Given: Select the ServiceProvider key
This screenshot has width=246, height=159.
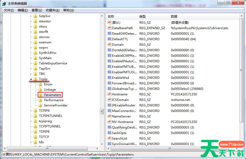Looking at the screenshot, I should pos(56,105).
